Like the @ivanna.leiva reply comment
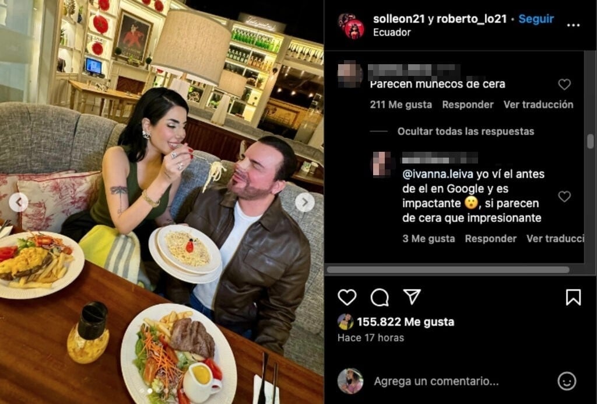The width and height of the screenshot is (597, 404). point(564,196)
